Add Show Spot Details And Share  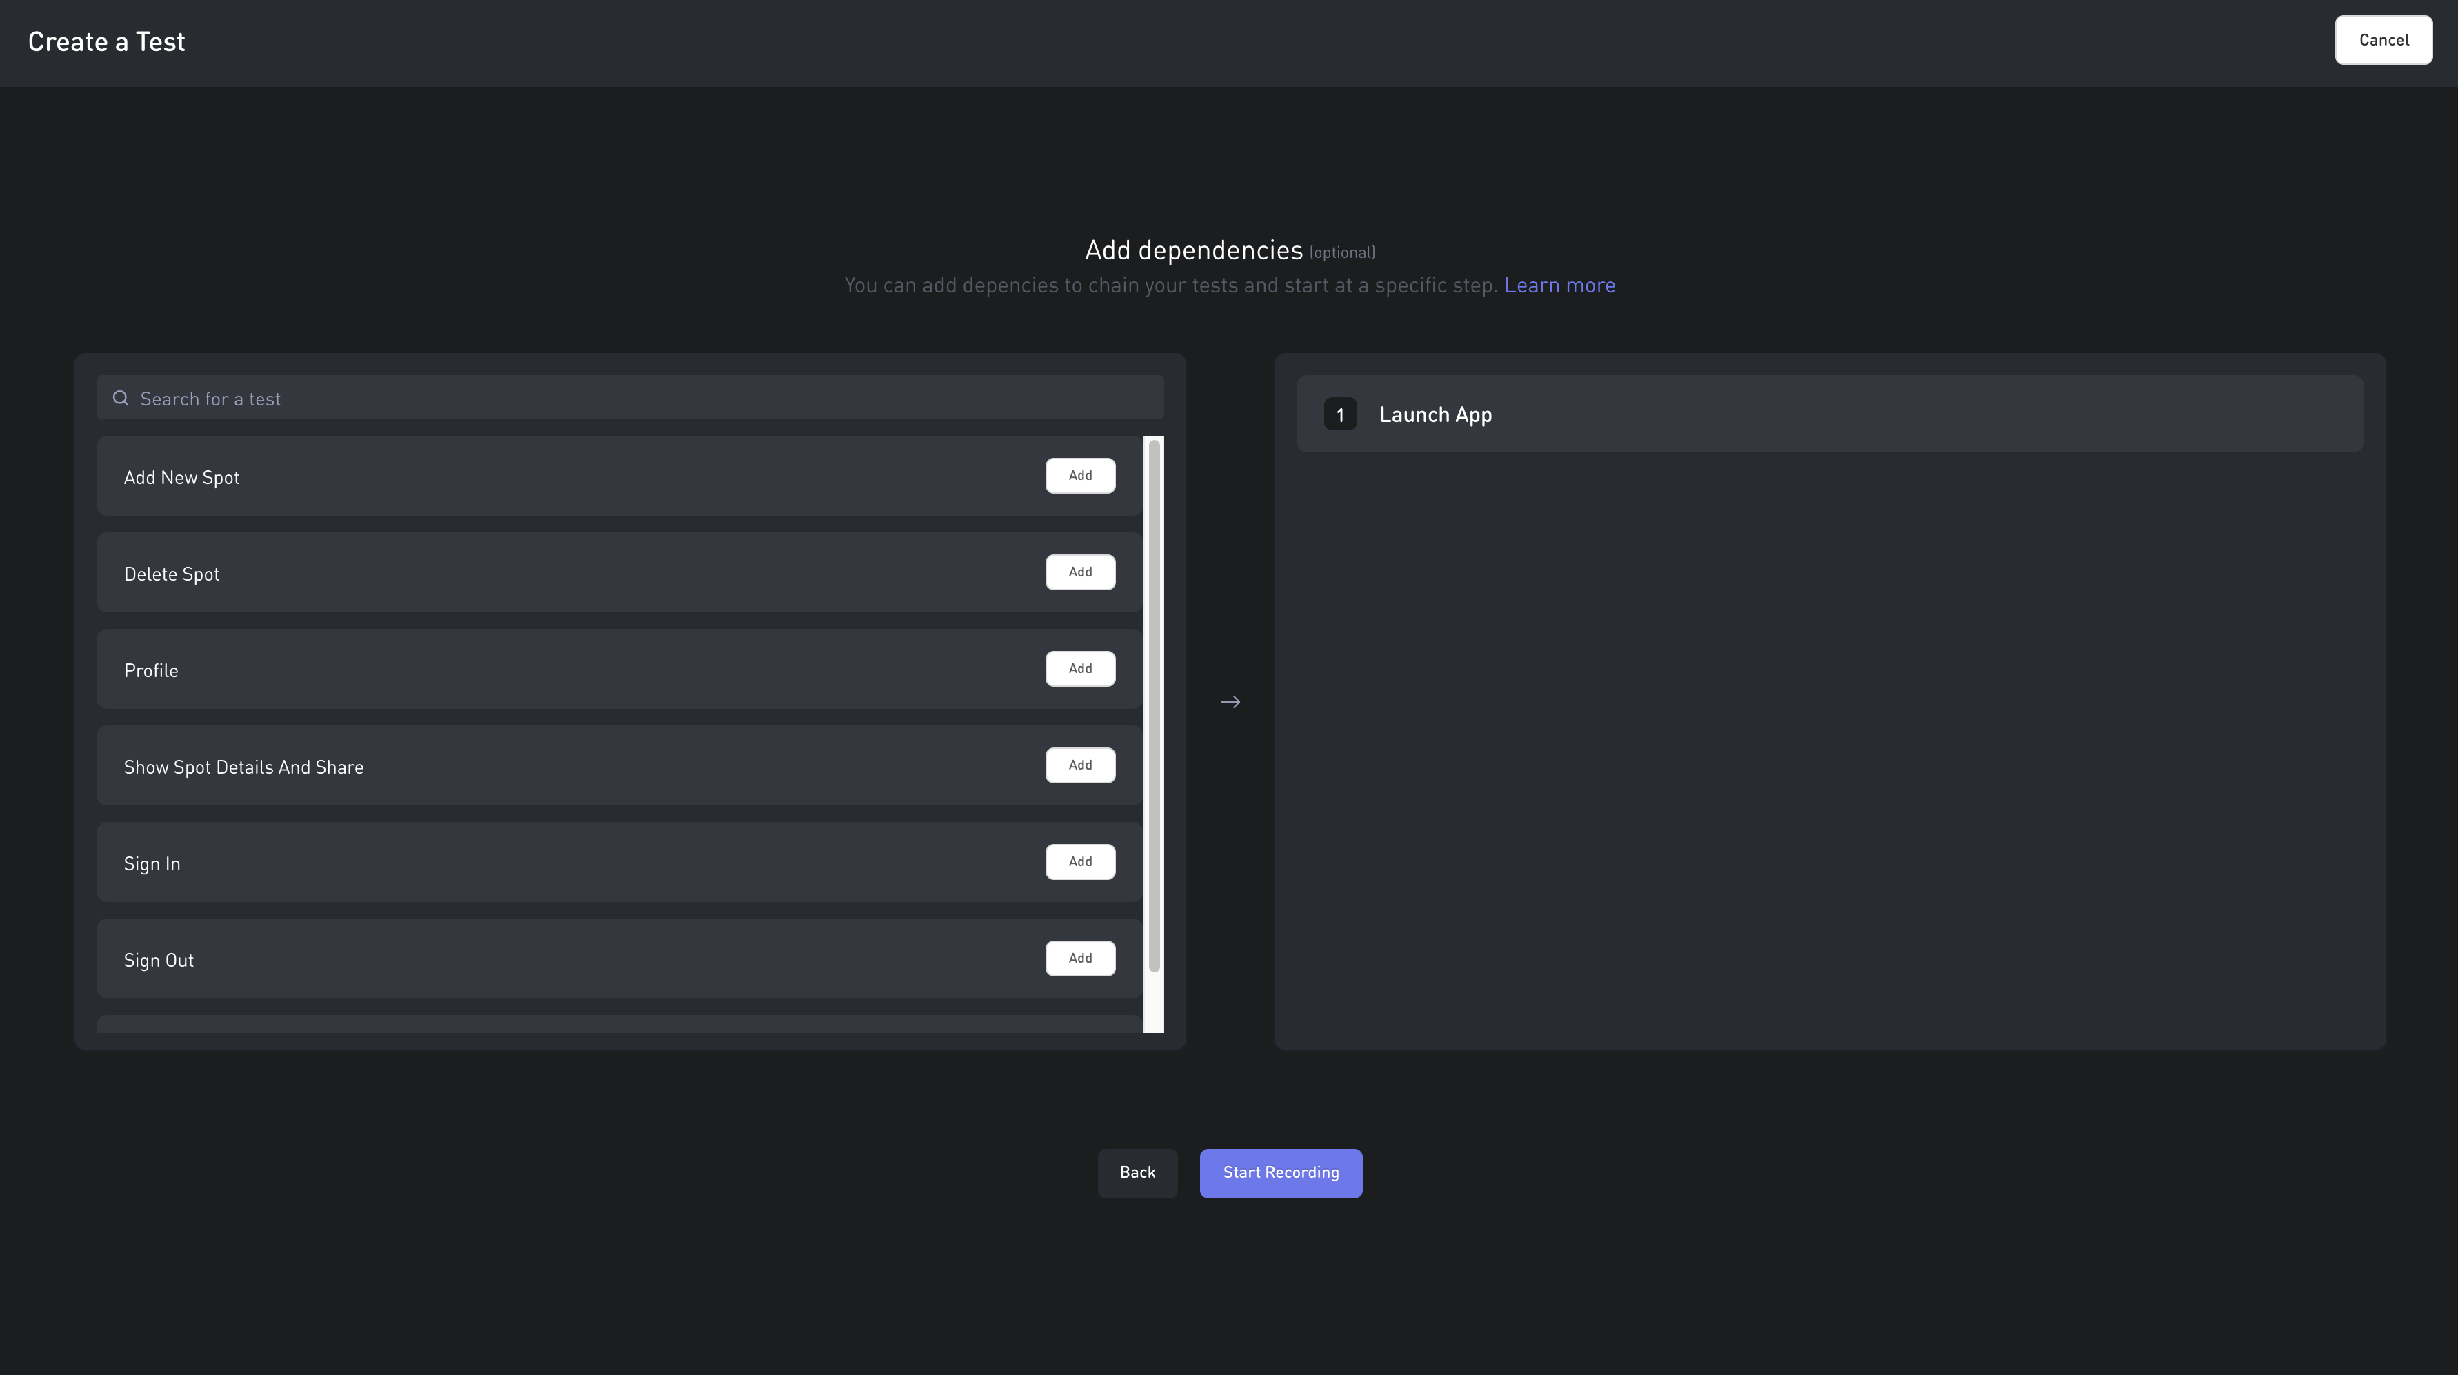click(1079, 765)
